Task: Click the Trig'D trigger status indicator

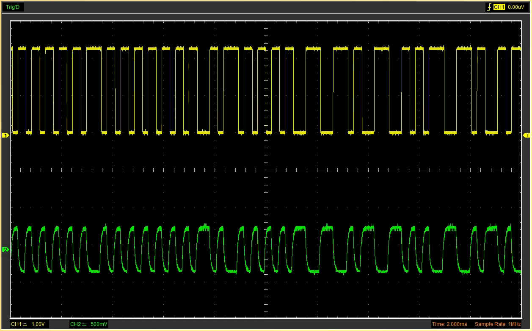Action: tap(13, 7)
